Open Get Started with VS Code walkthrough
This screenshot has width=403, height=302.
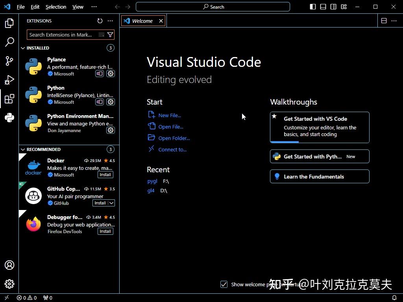coord(320,127)
